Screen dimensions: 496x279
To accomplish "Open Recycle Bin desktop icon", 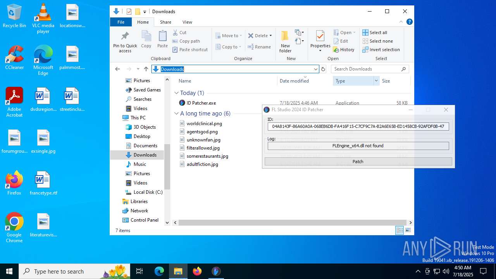I will point(14,16).
